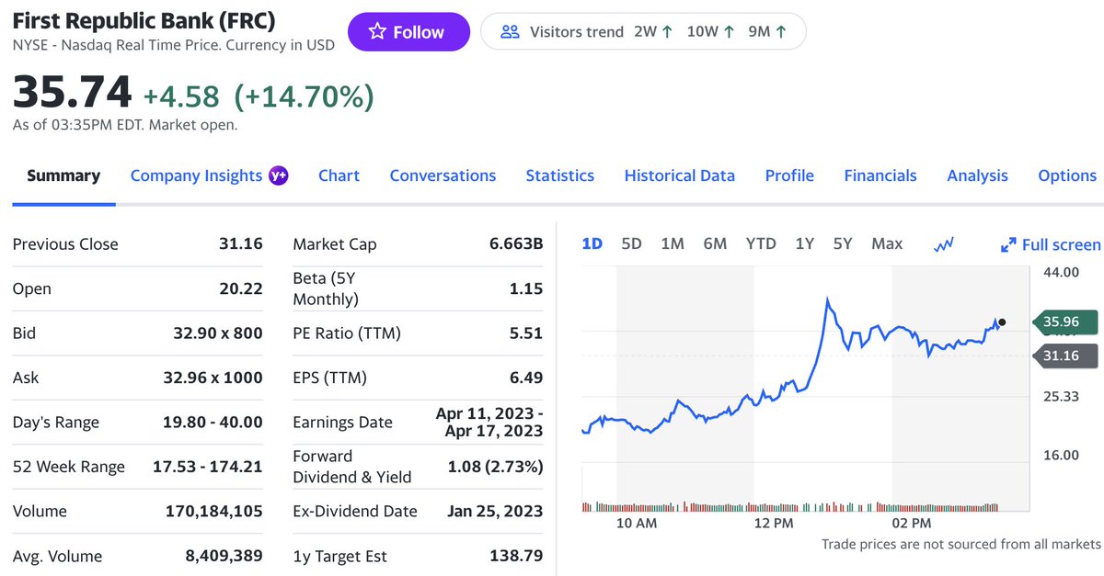Screen dimensions: 1104x576
Task: Click the 16.00 price axis label
Action: click(1061, 455)
